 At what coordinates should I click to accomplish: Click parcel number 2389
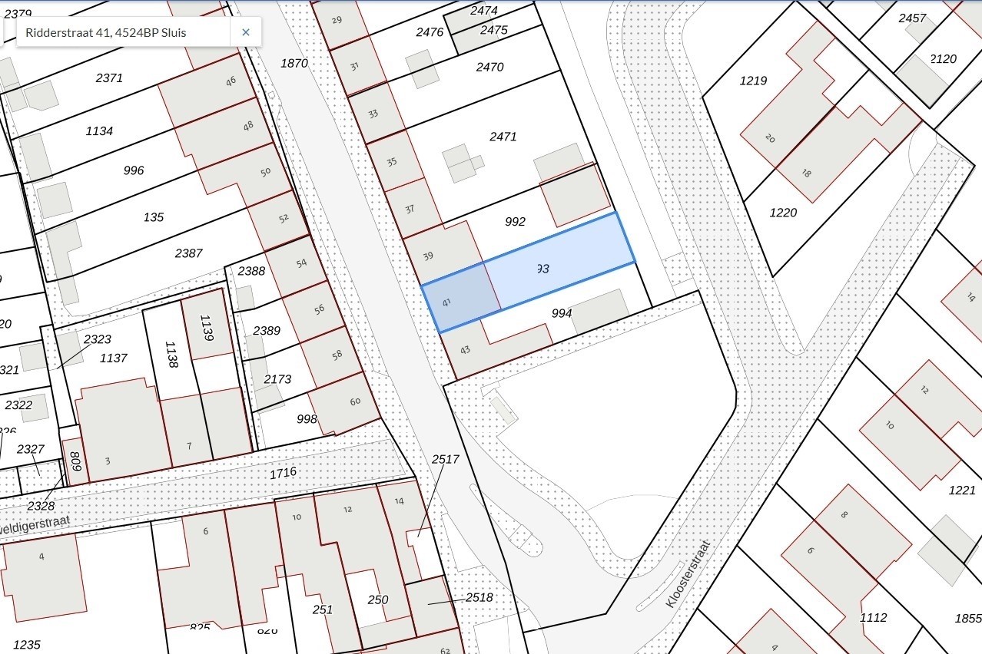pyautogui.click(x=267, y=331)
